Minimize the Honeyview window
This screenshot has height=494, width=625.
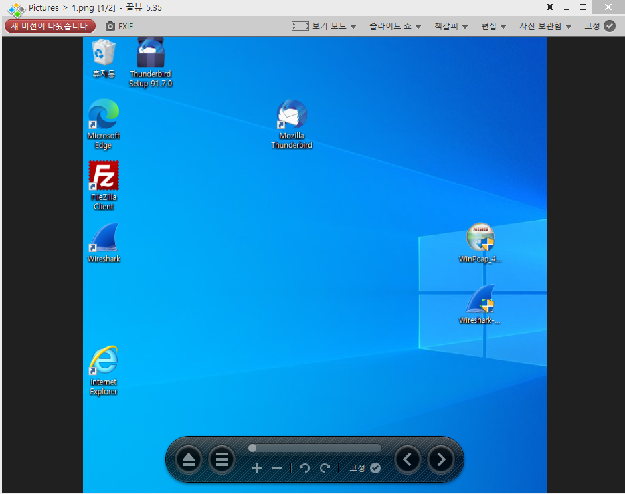[567, 7]
